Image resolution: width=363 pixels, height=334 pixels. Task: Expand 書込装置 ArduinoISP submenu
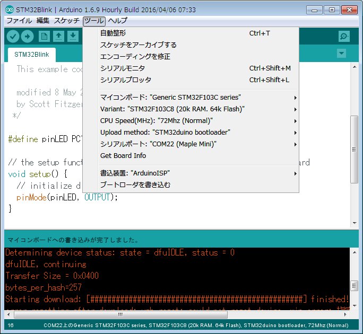click(191, 173)
